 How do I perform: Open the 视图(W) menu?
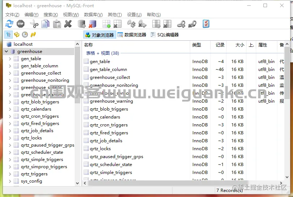click(71, 15)
